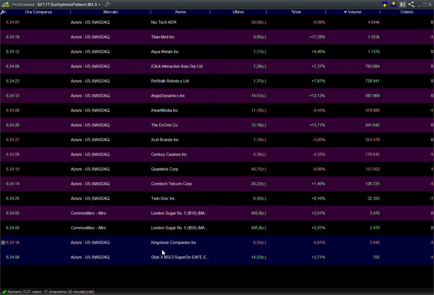The image size is (434, 295).
Task: Click the green check status icon
Action: 4,292
